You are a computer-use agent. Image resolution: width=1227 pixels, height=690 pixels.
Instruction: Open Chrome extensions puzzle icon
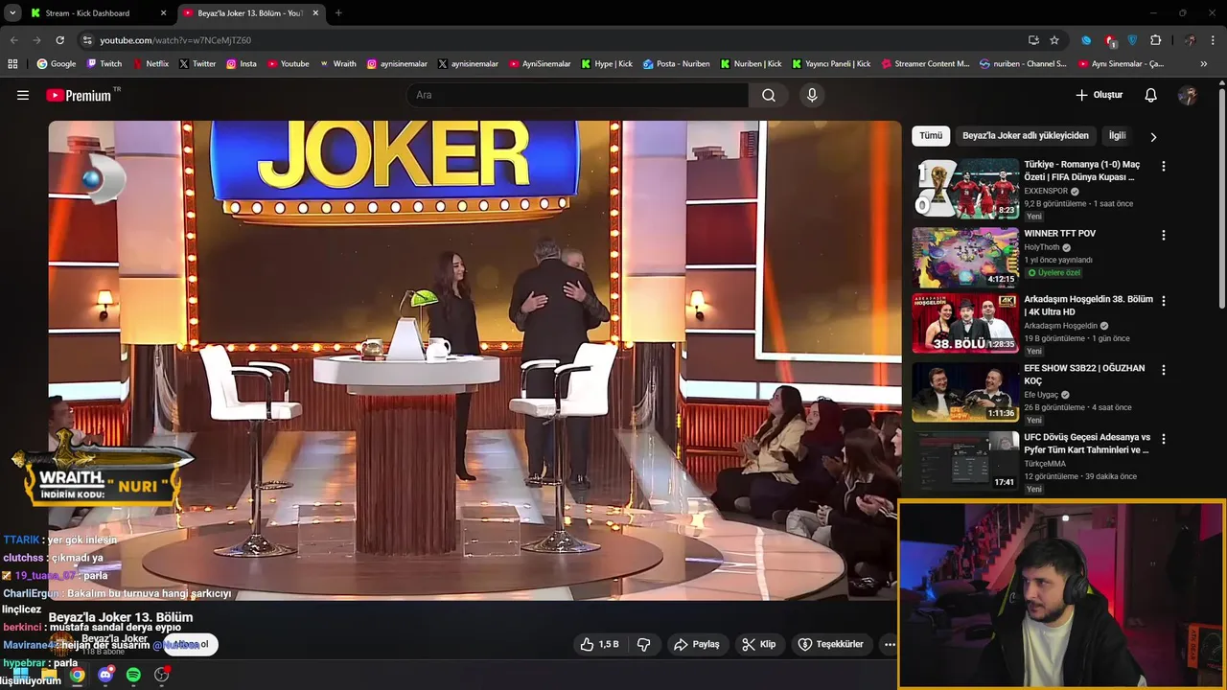coord(1156,40)
